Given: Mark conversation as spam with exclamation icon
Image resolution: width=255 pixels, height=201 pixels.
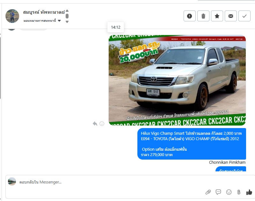Looking at the screenshot, I should (189, 16).
